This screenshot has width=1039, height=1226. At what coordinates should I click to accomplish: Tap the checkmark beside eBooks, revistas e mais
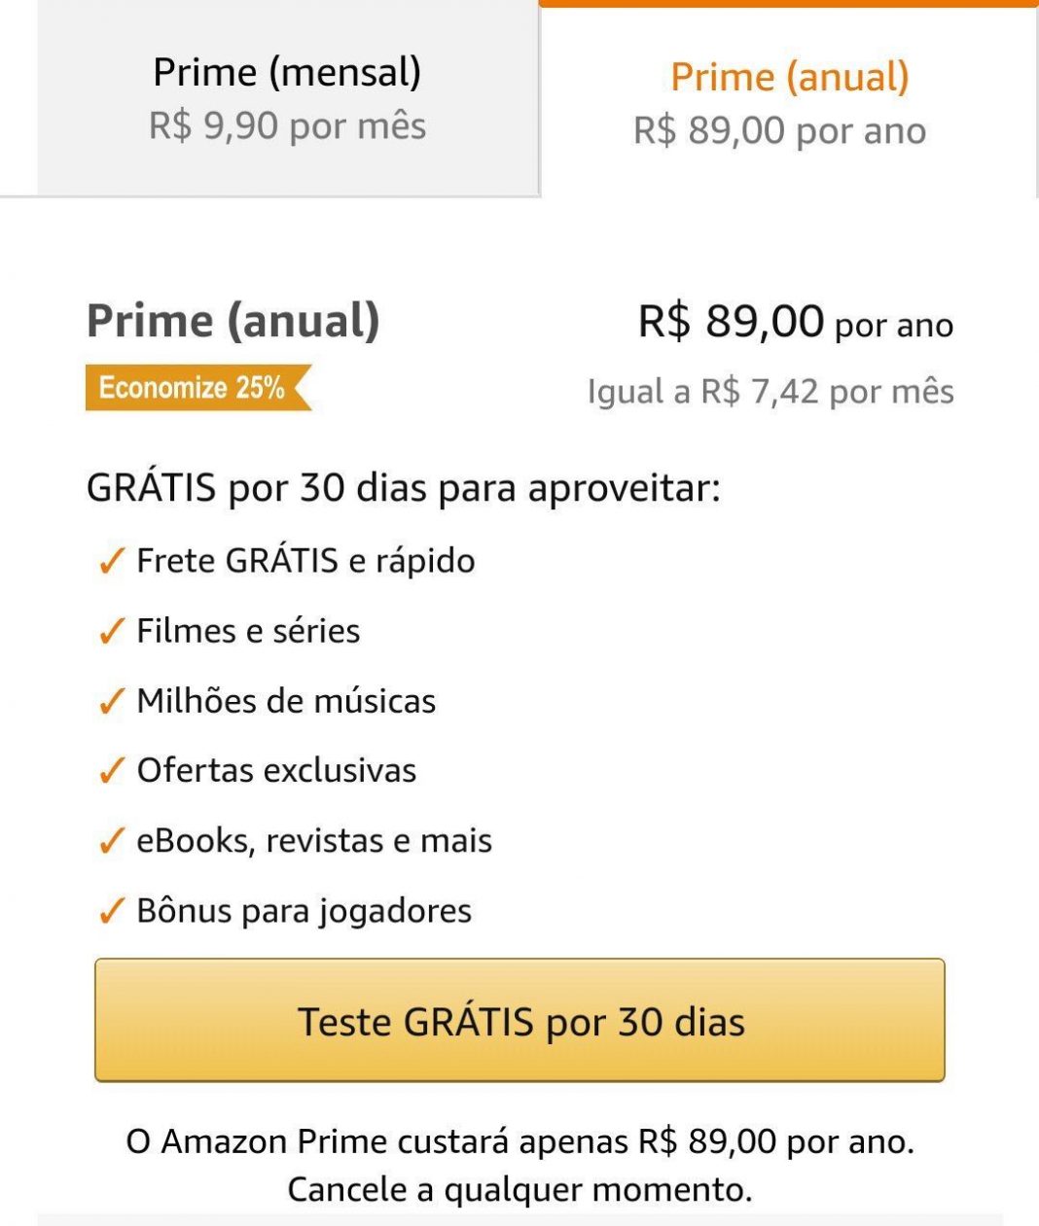(x=112, y=841)
